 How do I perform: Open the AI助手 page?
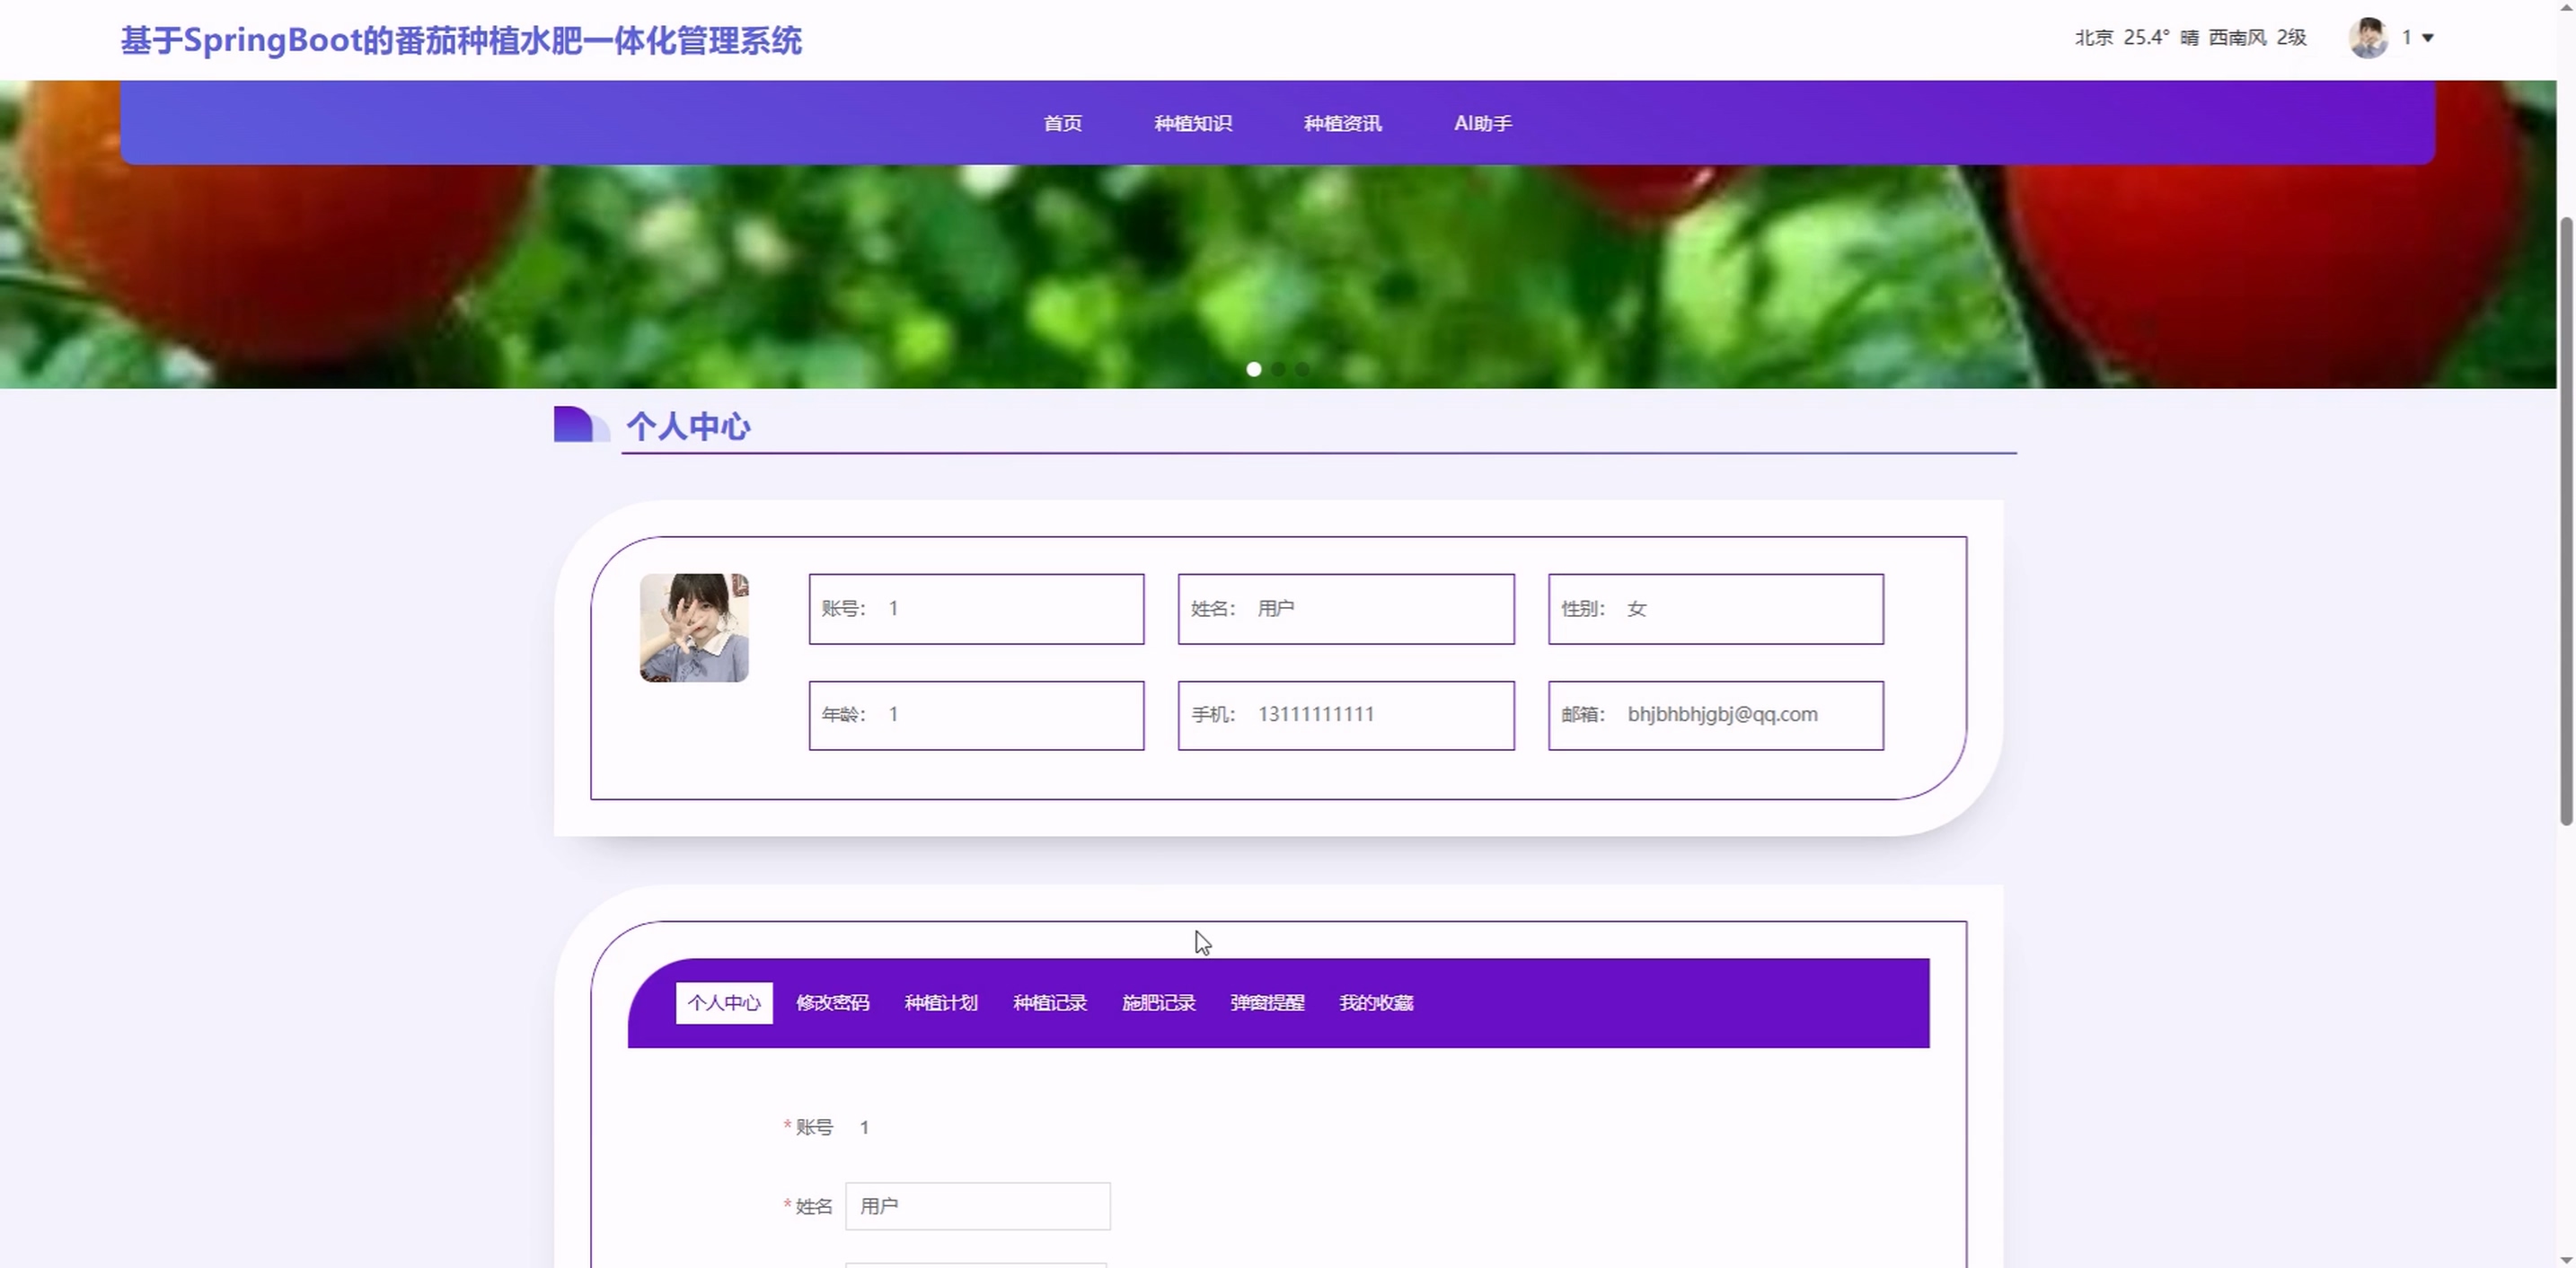point(1482,123)
